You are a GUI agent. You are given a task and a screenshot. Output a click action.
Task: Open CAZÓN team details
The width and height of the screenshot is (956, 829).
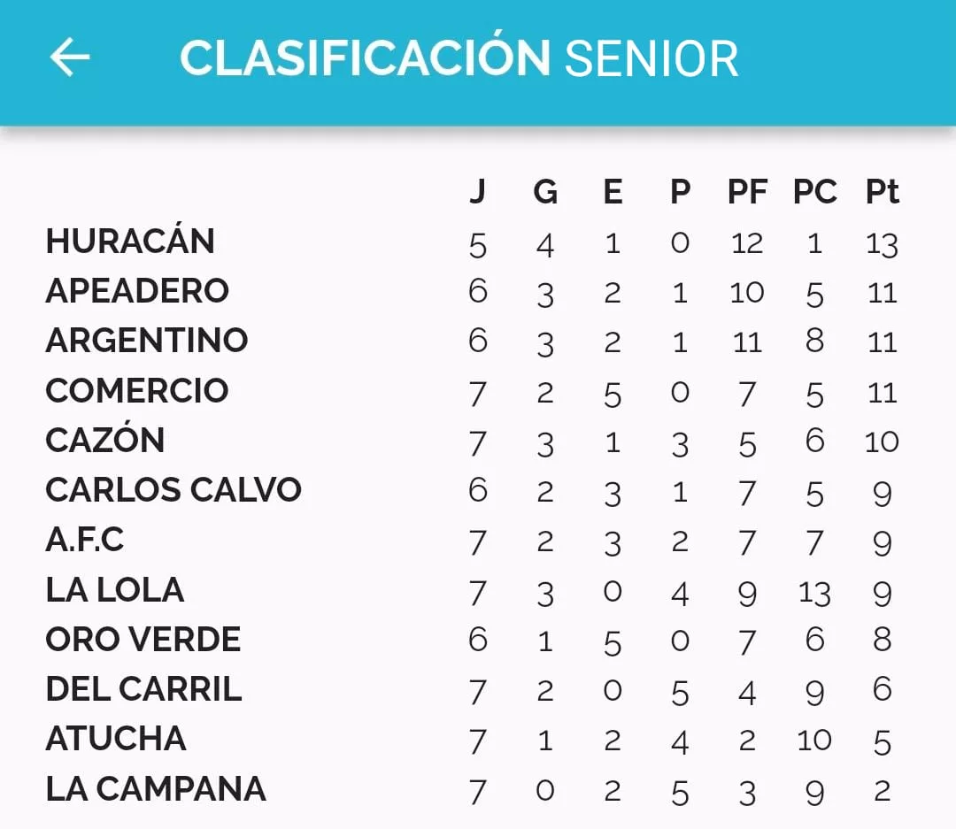pos(105,440)
